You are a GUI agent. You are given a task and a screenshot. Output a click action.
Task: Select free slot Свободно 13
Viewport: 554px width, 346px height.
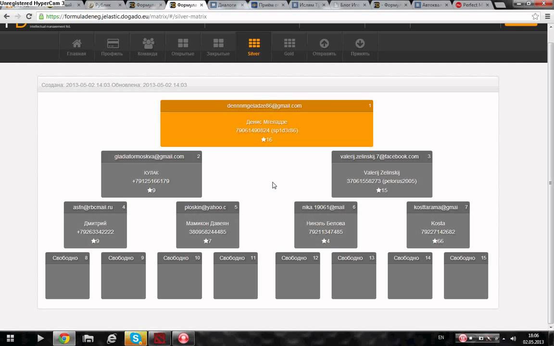coord(354,275)
